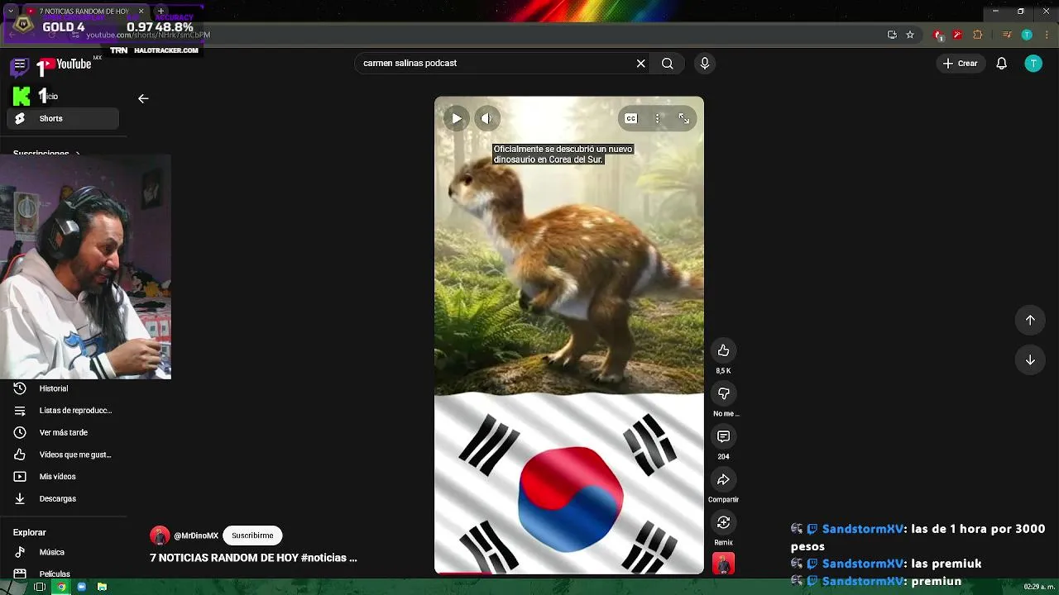Click the caption text about dinosaurio en Corea
Viewport: 1059px width, 595px height.
(563, 155)
